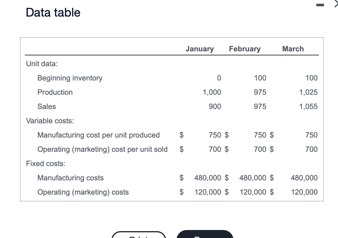The height and width of the screenshot is (238, 338).
Task: Click the Print button at bottom
Action: (x=139, y=237)
